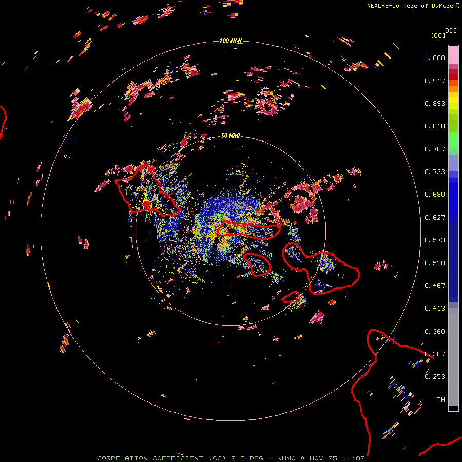
Task: Click the 0.307 legend value
Action: (435, 354)
